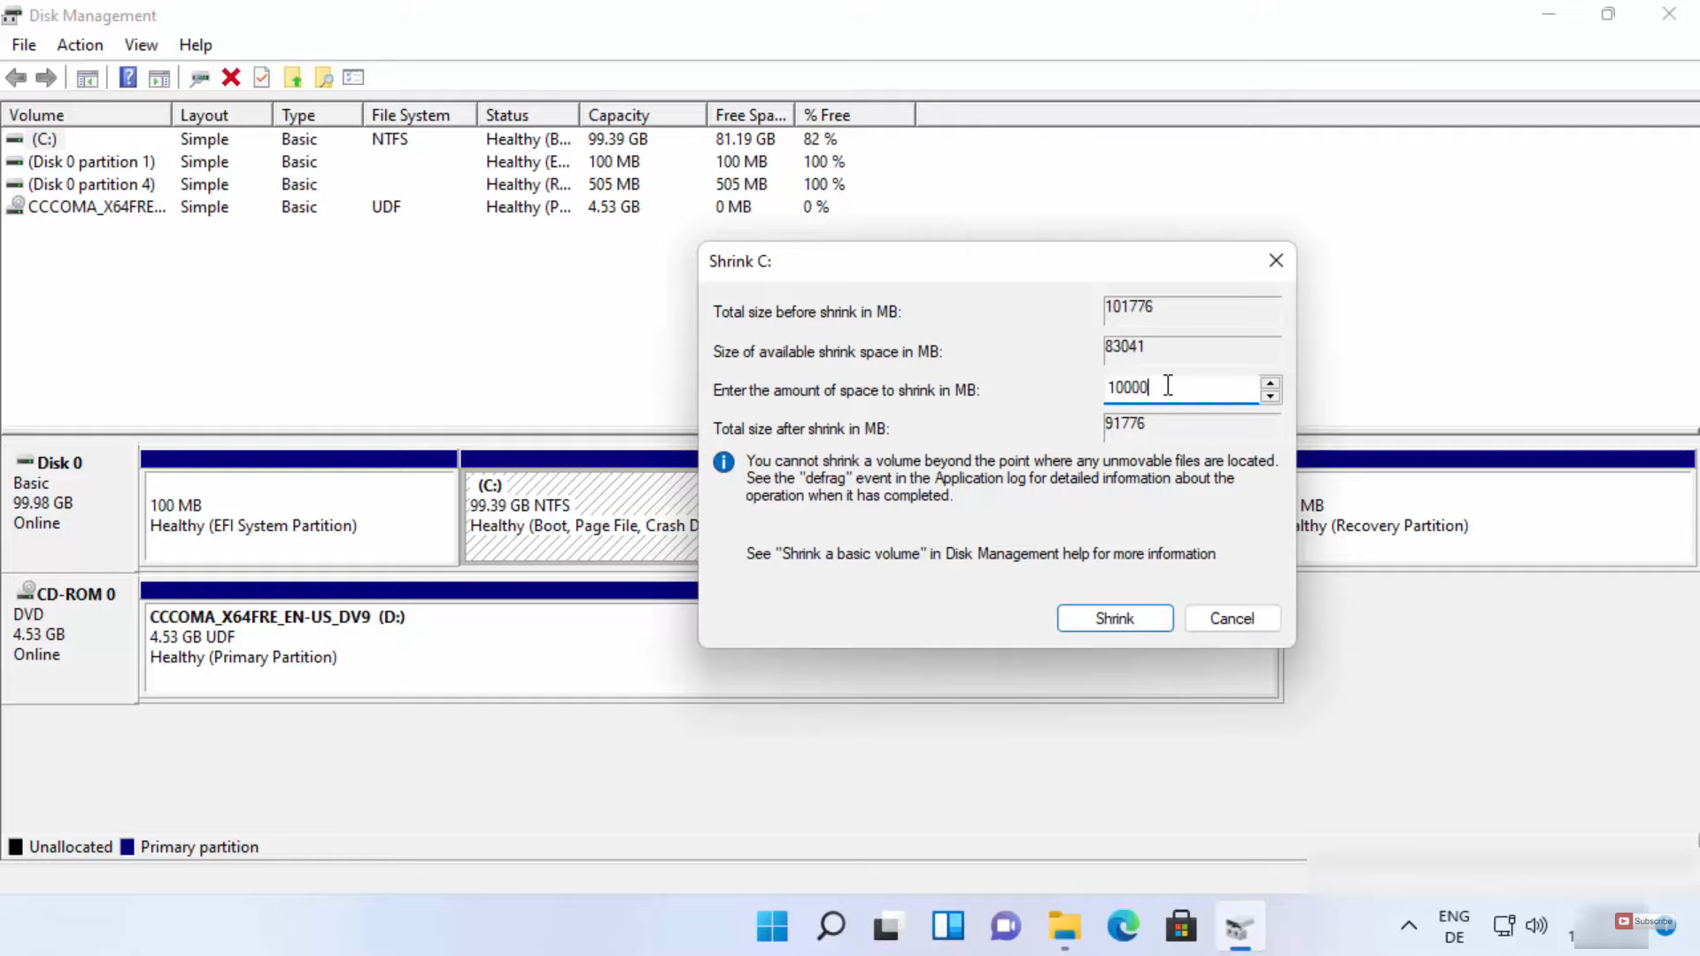Open Windows Search from the taskbar

tap(830, 926)
